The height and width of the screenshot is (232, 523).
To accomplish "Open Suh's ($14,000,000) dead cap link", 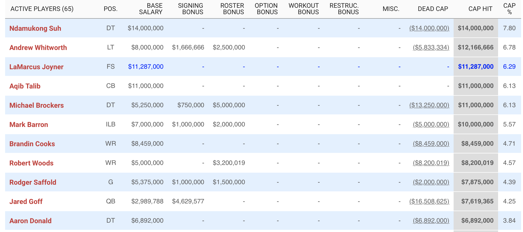I will (x=429, y=28).
